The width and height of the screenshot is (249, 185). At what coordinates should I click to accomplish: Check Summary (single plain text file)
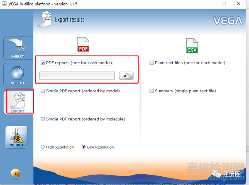[152, 91]
